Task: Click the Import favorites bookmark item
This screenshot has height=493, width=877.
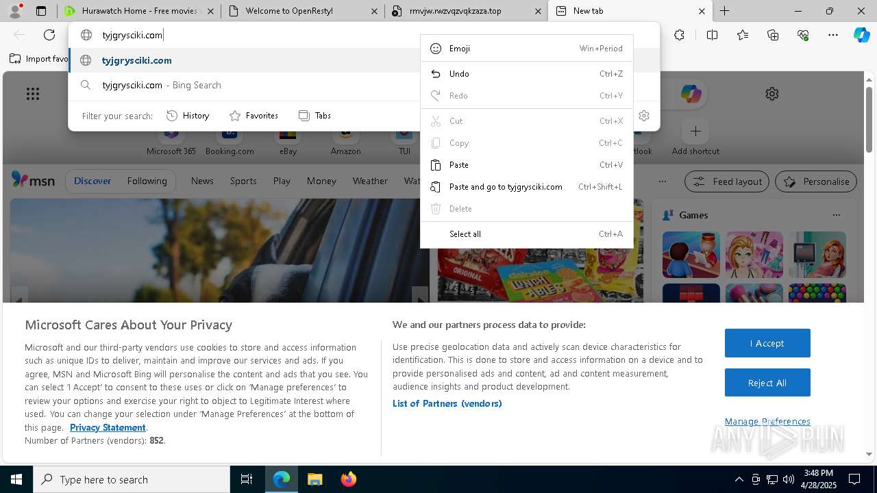Action: 40,59
